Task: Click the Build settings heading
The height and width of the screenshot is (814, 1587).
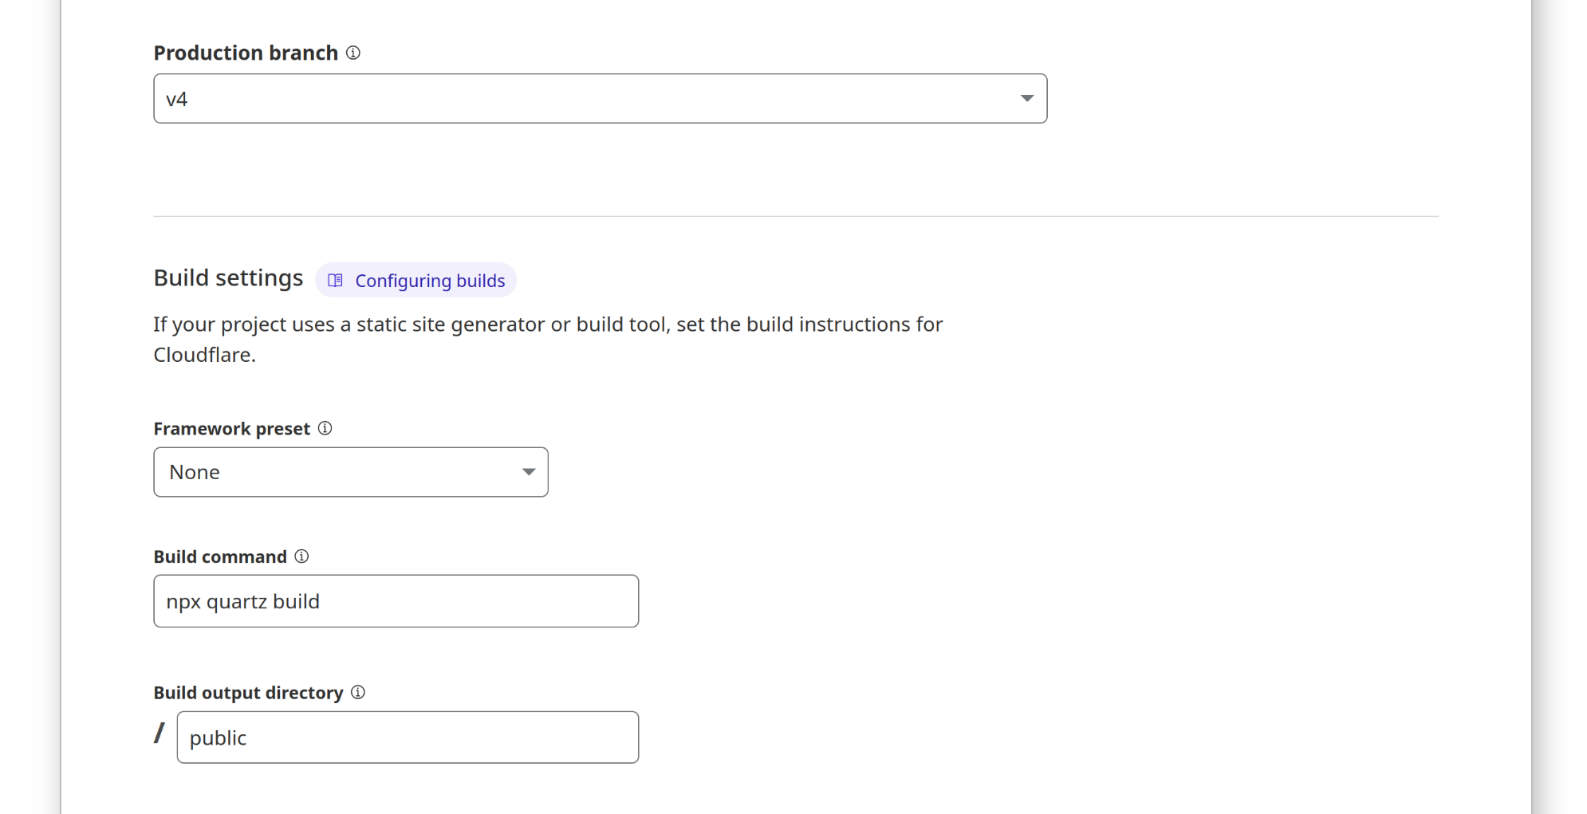Action: [x=228, y=278]
